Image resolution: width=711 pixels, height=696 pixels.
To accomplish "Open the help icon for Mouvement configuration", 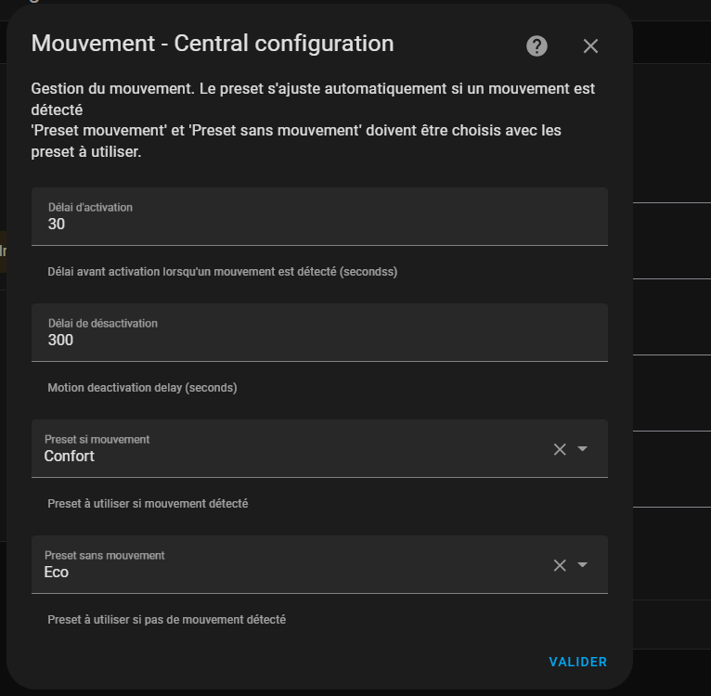I will pyautogui.click(x=536, y=46).
